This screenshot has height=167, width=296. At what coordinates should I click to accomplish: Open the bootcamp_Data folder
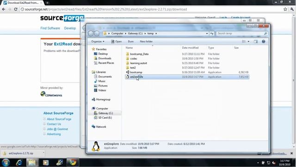pos(139,54)
